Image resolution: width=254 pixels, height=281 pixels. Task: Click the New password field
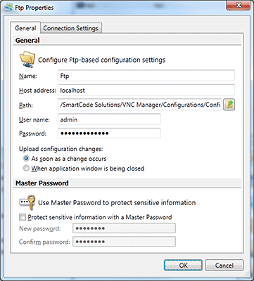124,228
